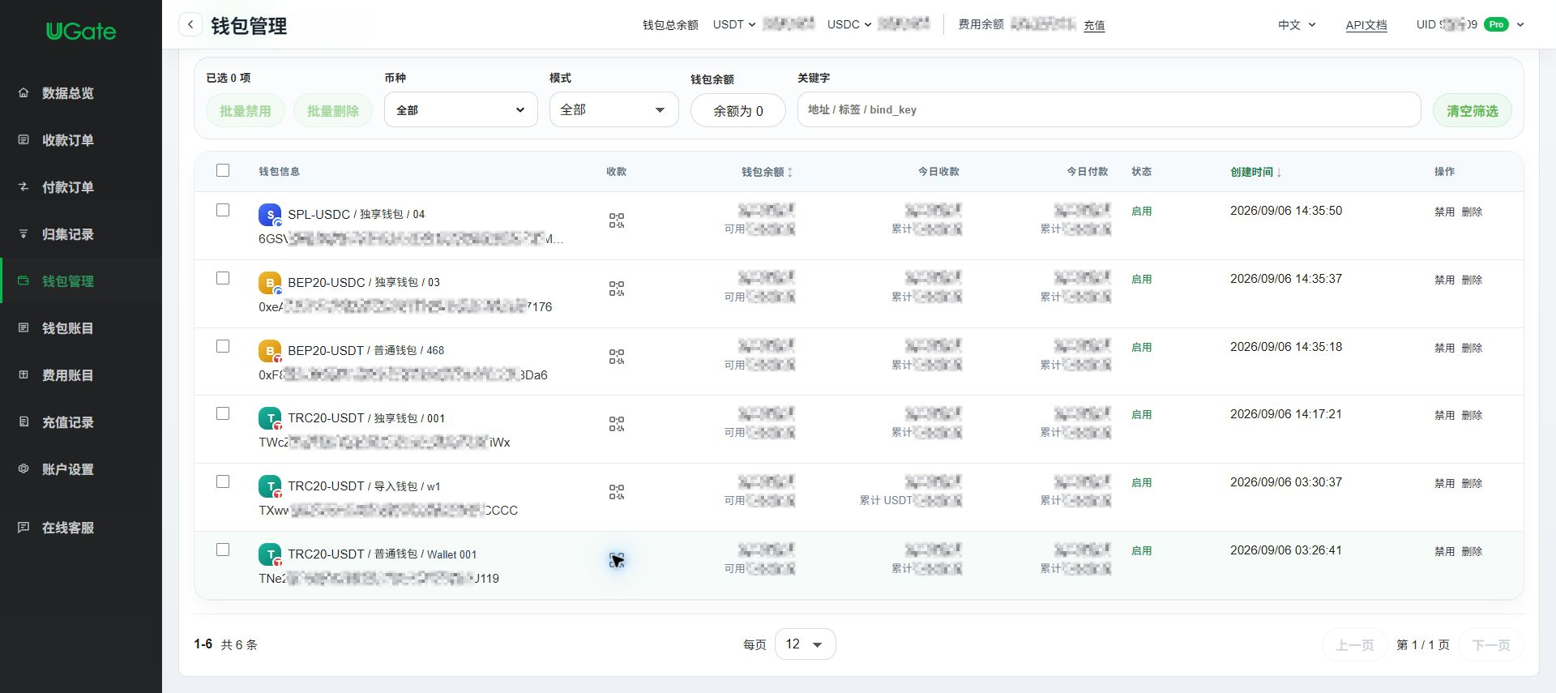Screen dimensions: 1556x693
Task: Click 禁用 for TRC20-USDT 独享钱包 001
Action: [1444, 415]
